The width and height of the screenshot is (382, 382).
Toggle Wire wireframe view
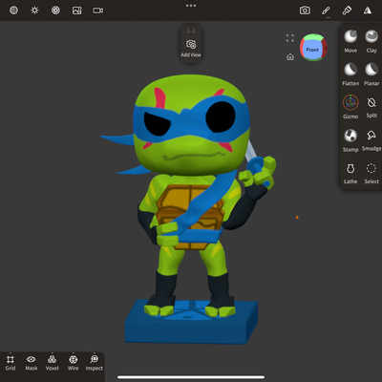(x=73, y=363)
